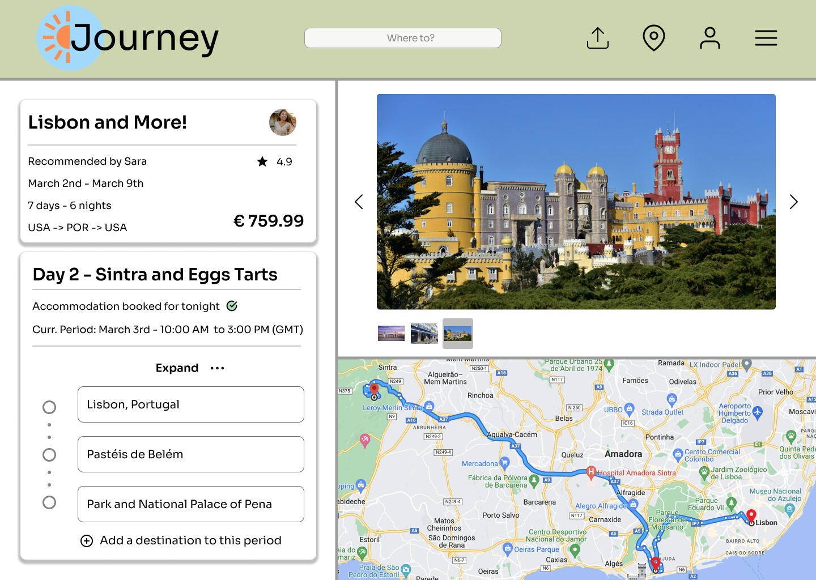
Task: Select the Lisbon, Portugal radio button
Action: click(x=49, y=407)
